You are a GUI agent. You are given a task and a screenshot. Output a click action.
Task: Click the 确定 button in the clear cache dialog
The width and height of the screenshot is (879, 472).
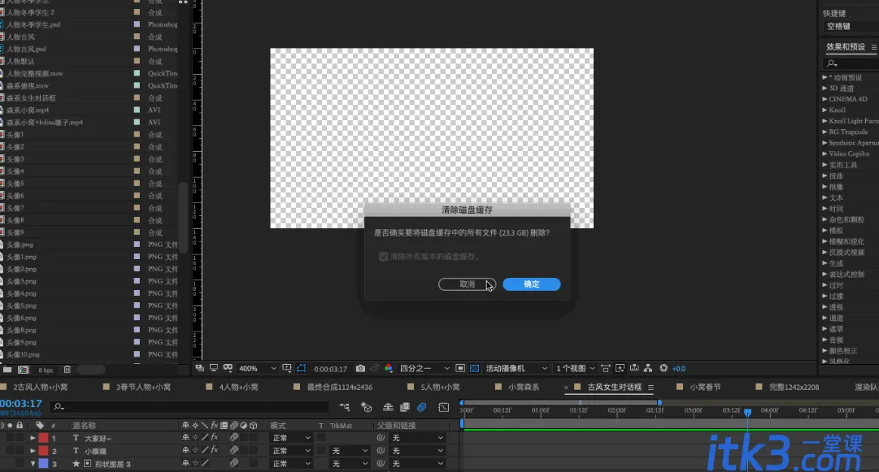[532, 284]
